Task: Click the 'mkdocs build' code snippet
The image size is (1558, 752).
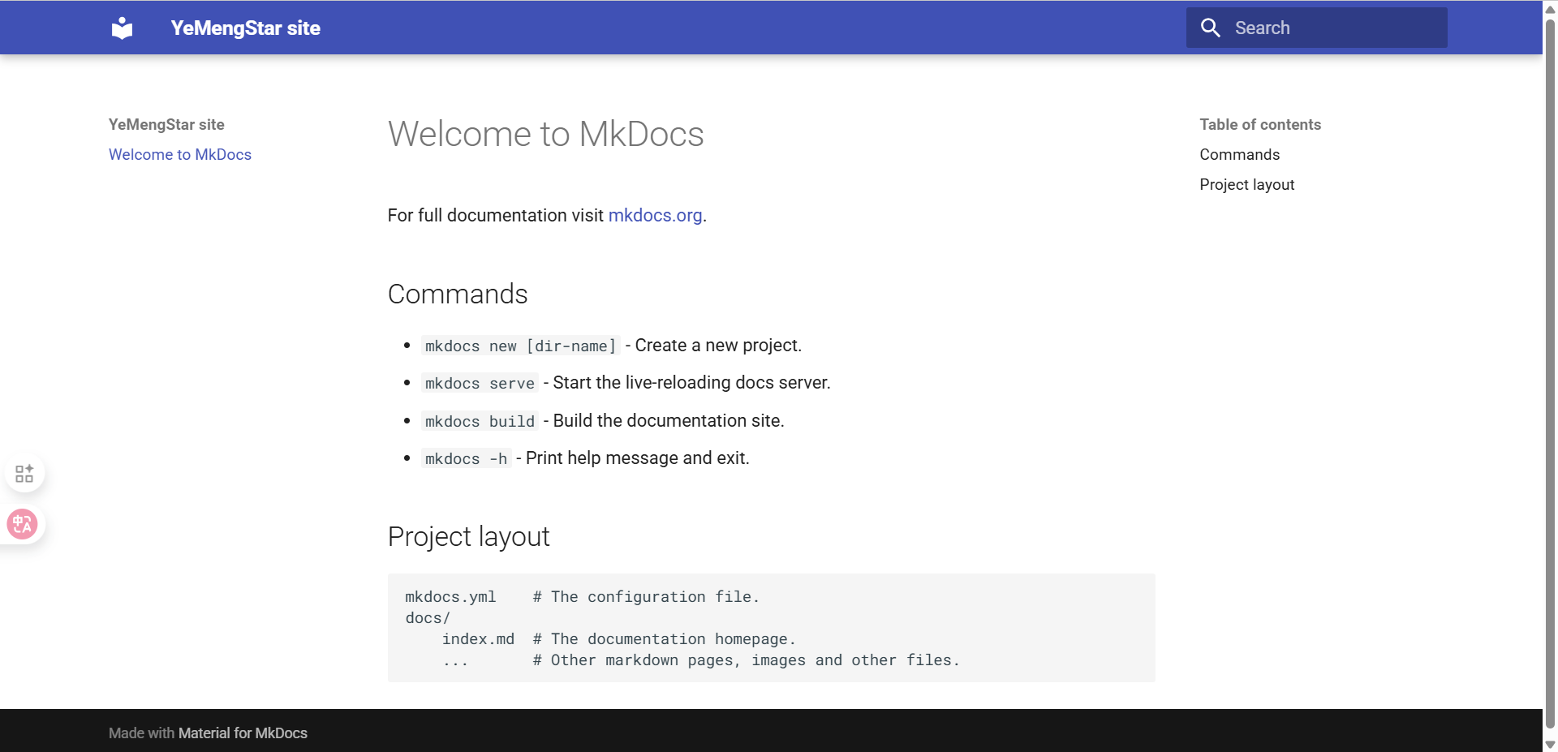Action: [480, 421]
